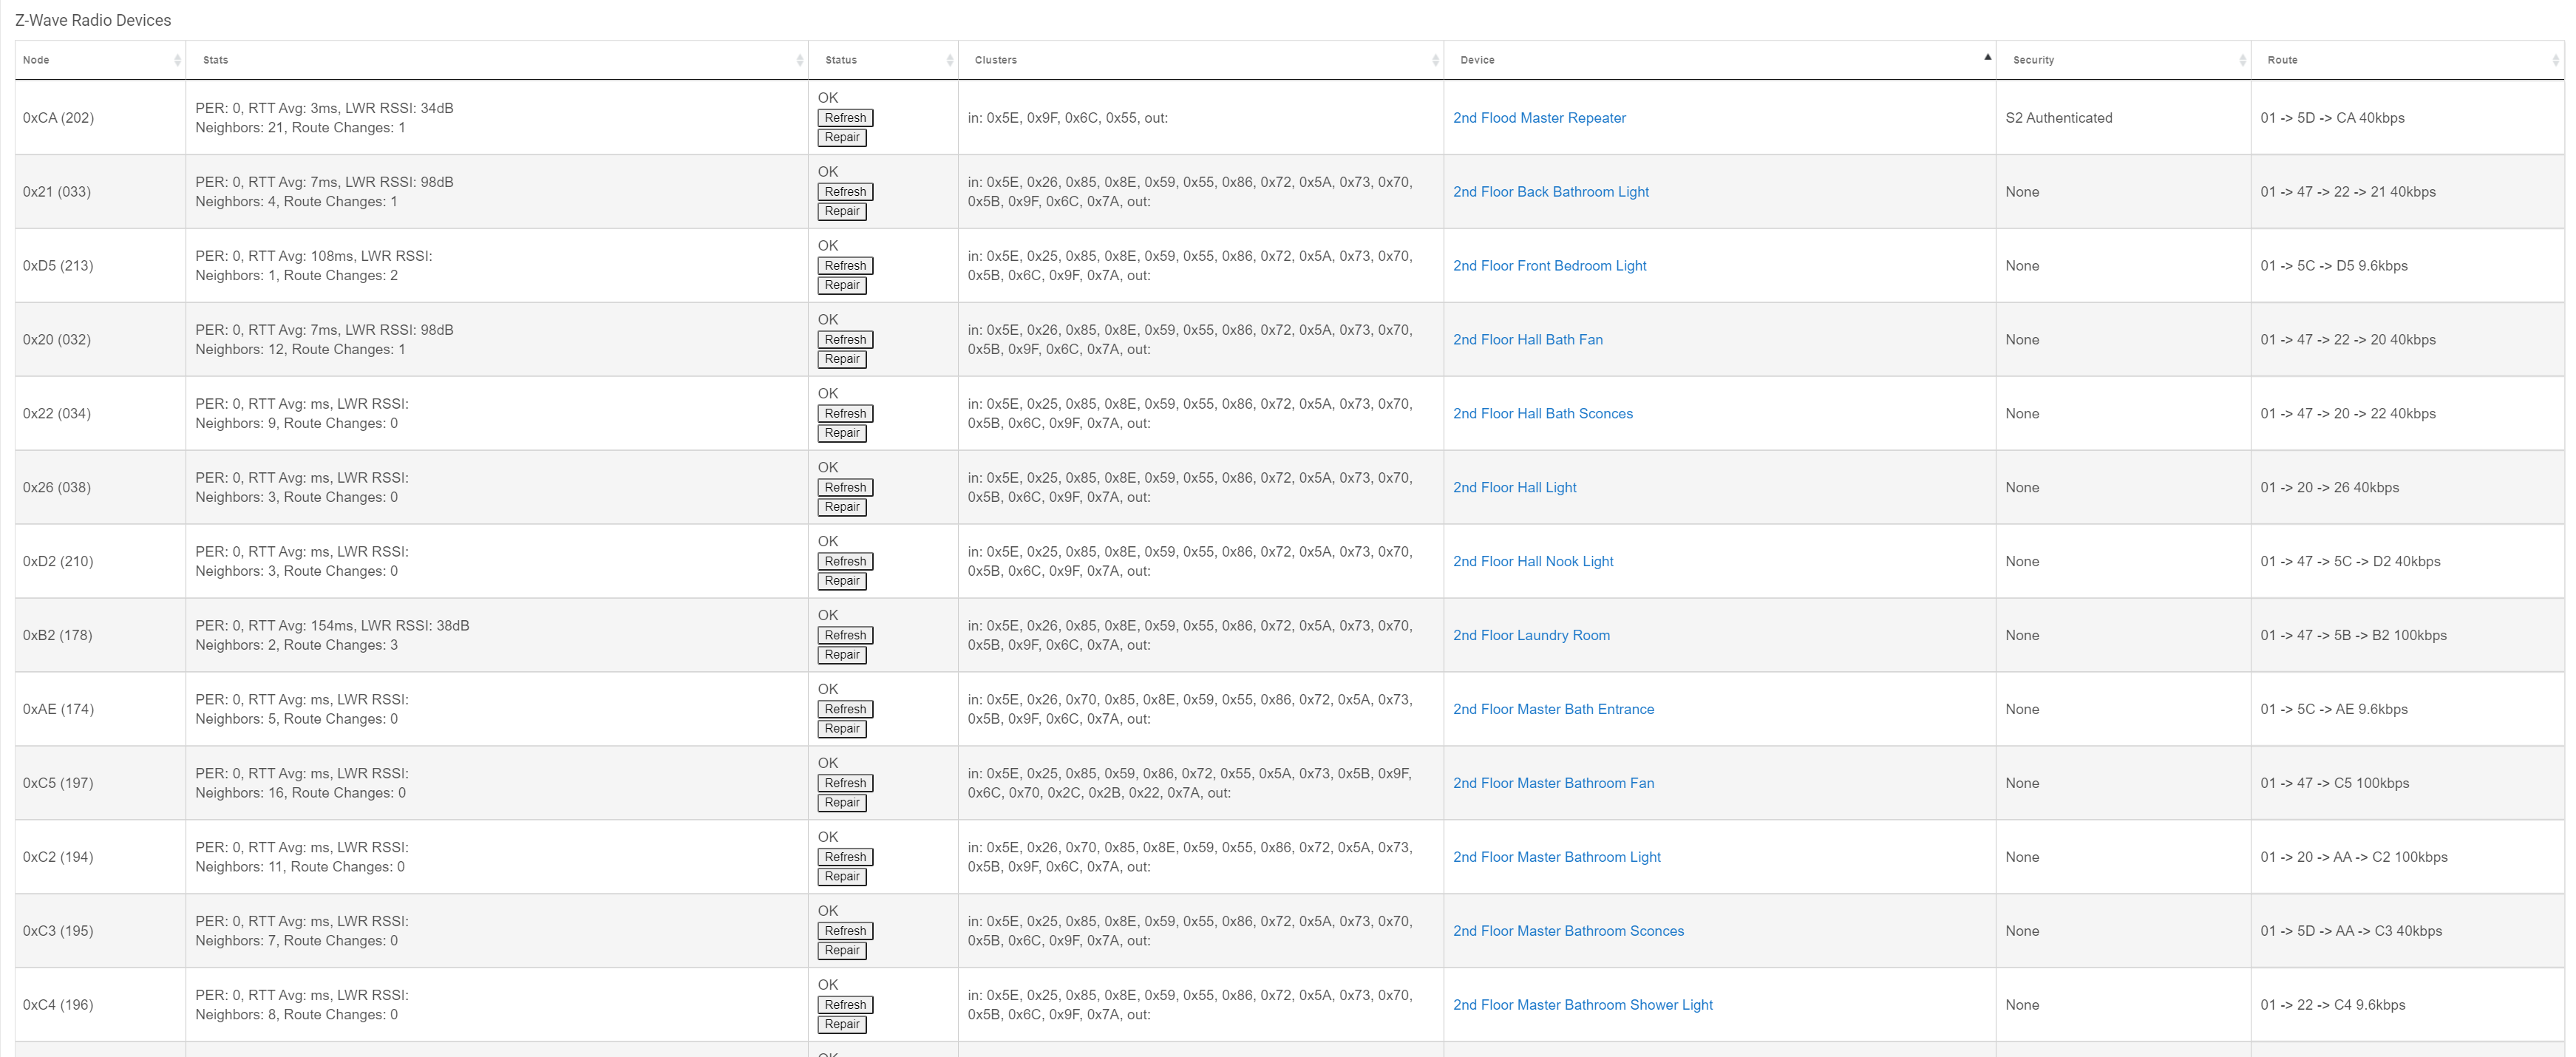
Task: Open 2nd Floor Master Bathroom Light link
Action: 1557,858
